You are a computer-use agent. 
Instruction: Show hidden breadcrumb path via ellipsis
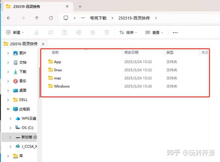83,18
